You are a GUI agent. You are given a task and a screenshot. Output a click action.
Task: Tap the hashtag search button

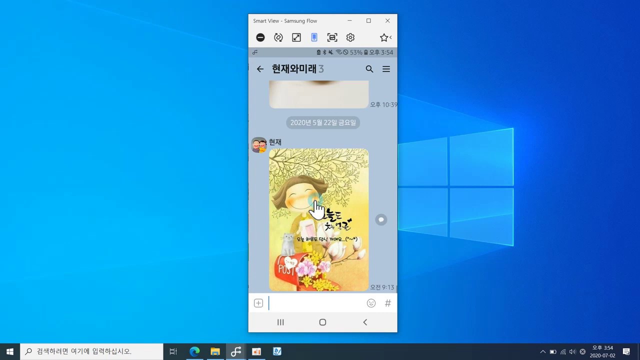388,303
